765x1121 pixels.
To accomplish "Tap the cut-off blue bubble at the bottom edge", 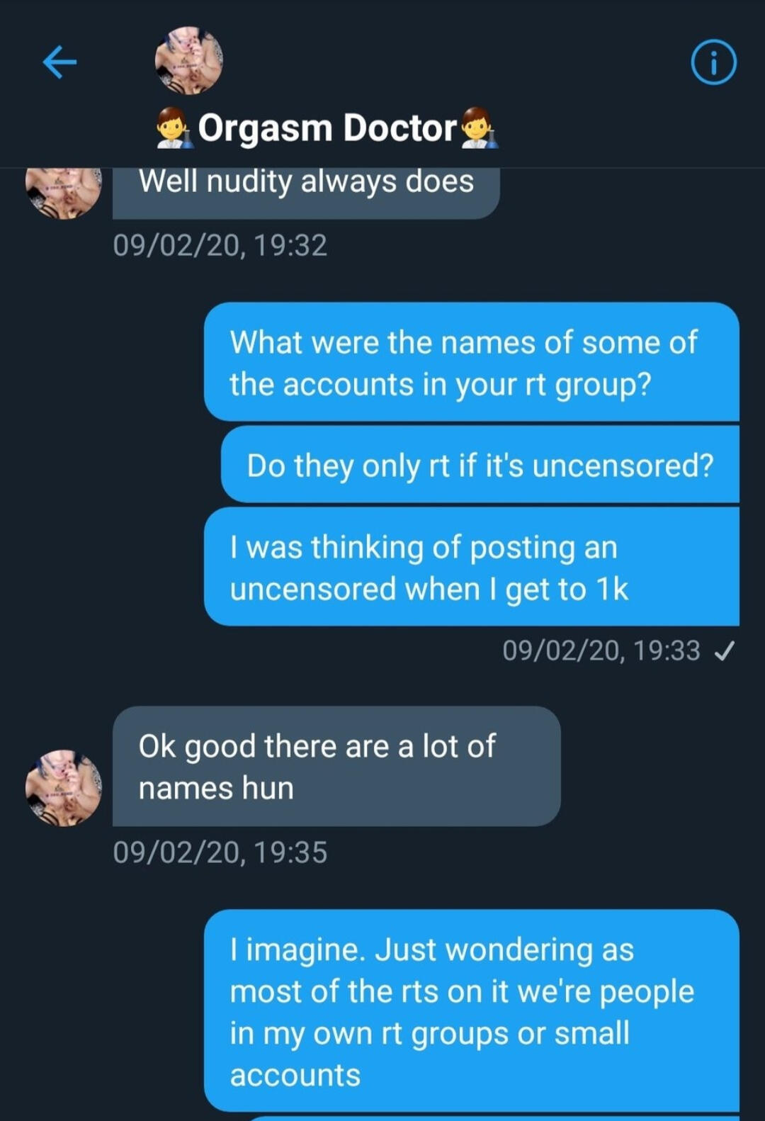I will (496, 1117).
